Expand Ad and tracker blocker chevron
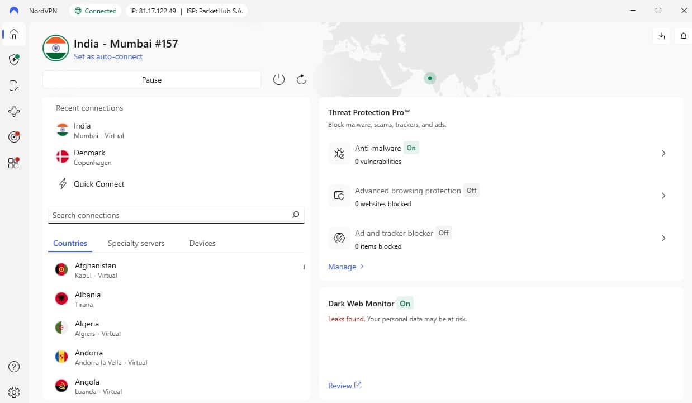The height and width of the screenshot is (403, 692). tap(663, 238)
